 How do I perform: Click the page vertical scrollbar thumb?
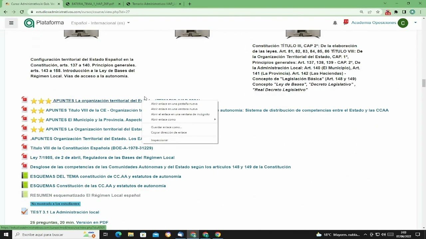coord(424,83)
